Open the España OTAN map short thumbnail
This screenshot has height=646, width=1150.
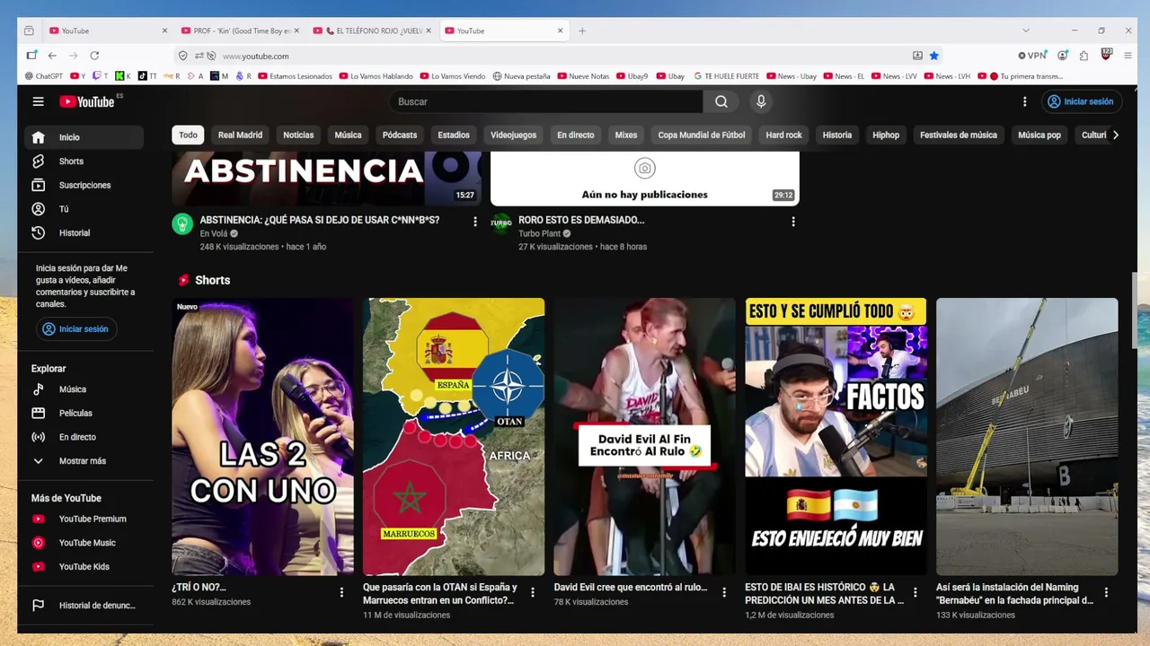[454, 436]
